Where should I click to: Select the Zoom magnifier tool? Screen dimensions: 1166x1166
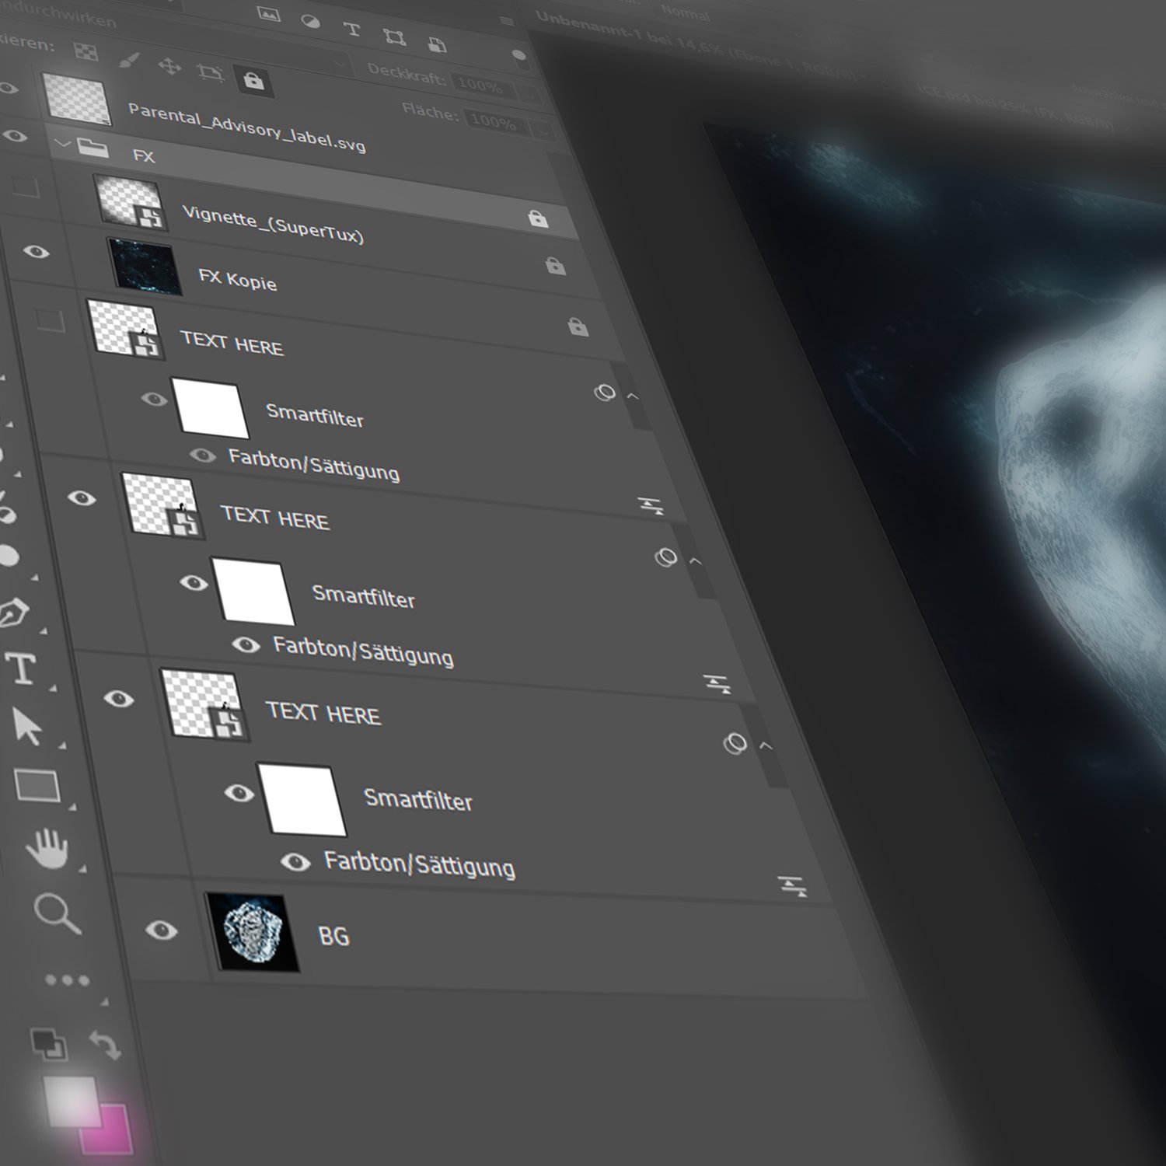pos(57,913)
